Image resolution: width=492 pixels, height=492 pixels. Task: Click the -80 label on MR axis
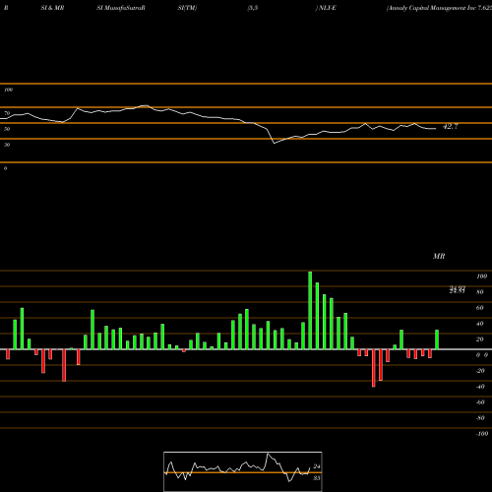point(480,418)
